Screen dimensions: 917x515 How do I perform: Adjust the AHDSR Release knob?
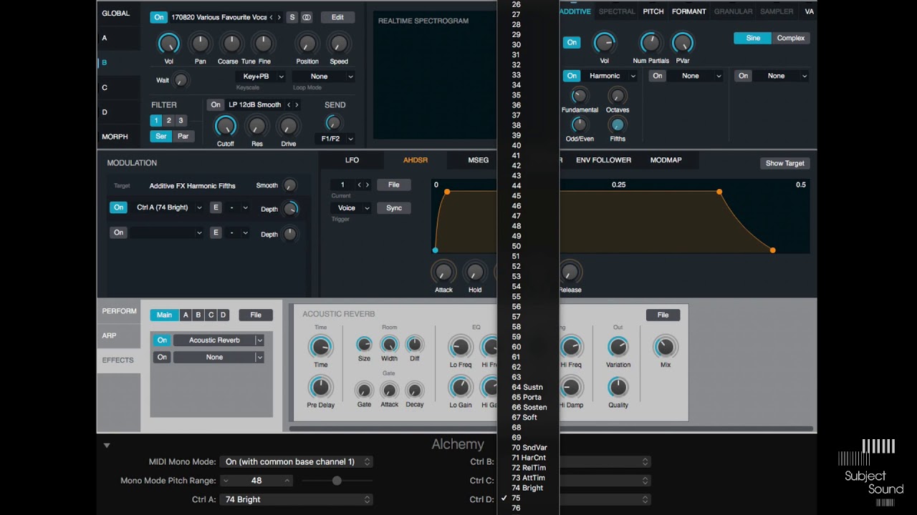click(x=570, y=273)
